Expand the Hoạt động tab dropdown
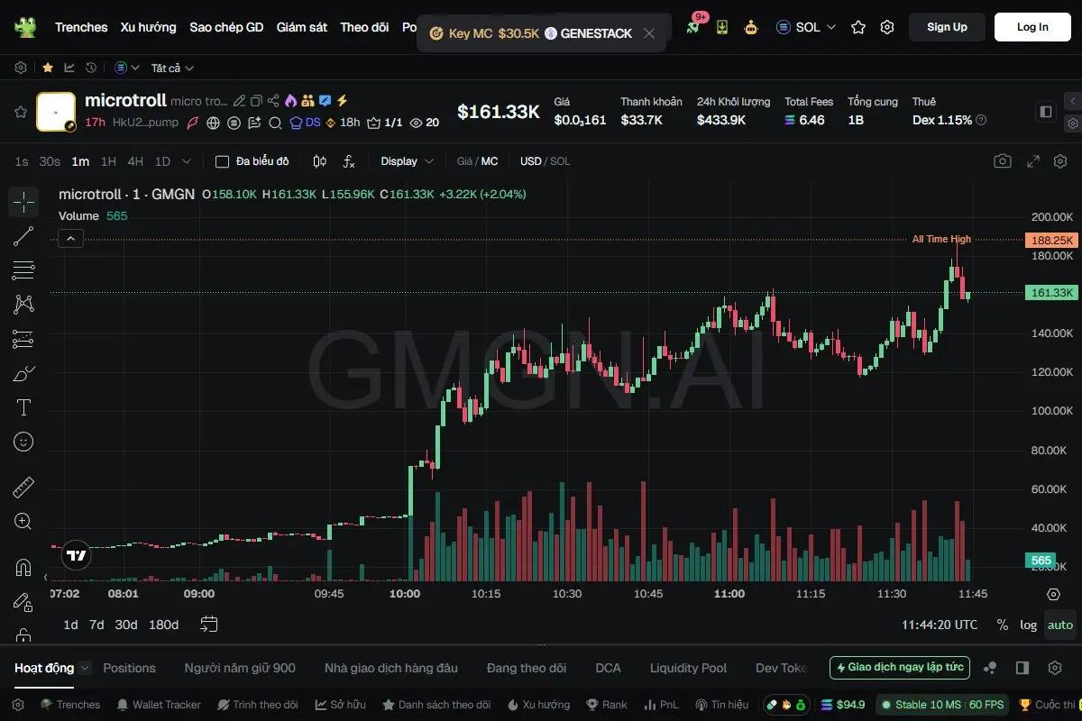The image size is (1082, 721). pyautogui.click(x=85, y=668)
